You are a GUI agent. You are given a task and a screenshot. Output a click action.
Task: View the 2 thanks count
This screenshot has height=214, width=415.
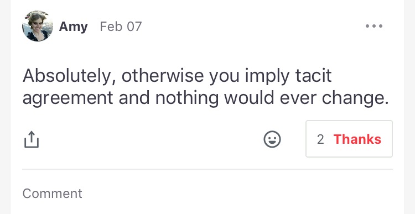[320, 139]
